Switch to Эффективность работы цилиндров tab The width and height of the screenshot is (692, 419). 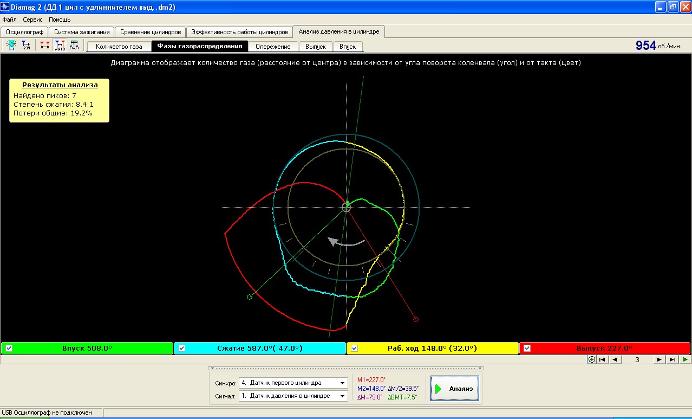click(239, 32)
